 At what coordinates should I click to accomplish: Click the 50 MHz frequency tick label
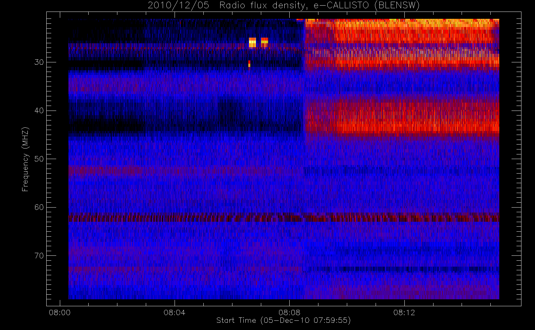click(x=39, y=159)
